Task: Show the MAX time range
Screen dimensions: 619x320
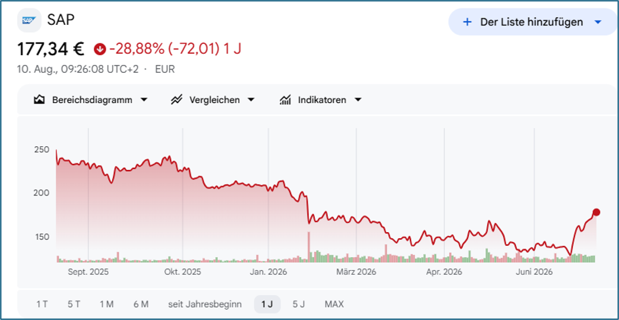Action: (x=334, y=304)
